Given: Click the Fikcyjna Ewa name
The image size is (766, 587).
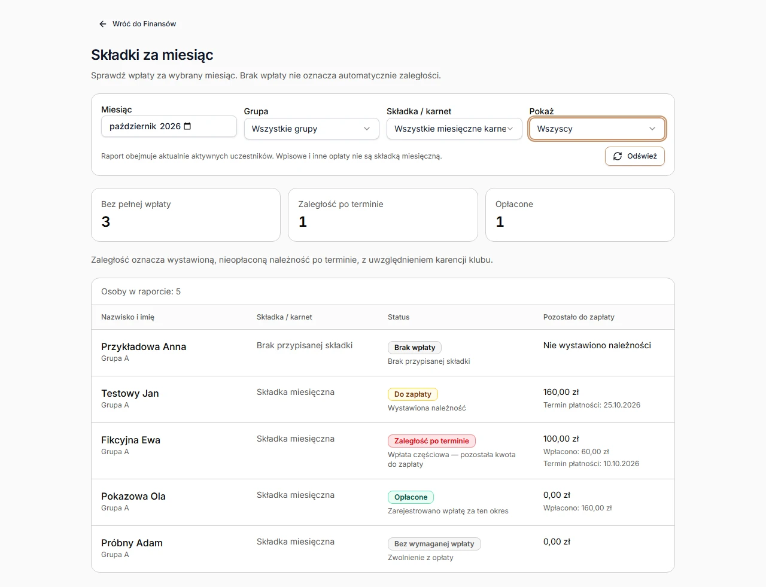Looking at the screenshot, I should (130, 440).
